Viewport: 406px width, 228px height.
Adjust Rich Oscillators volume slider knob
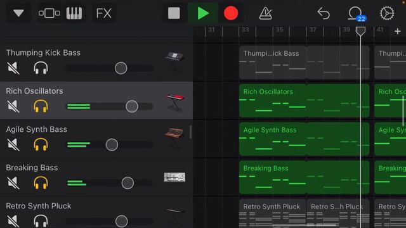[x=132, y=106]
